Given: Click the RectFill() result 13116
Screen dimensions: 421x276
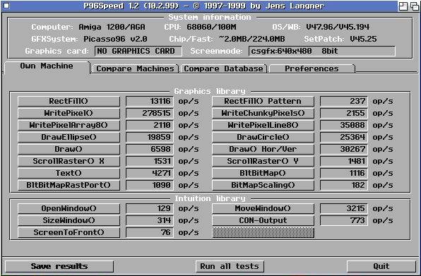Looking at the screenshot, I should coord(150,101).
